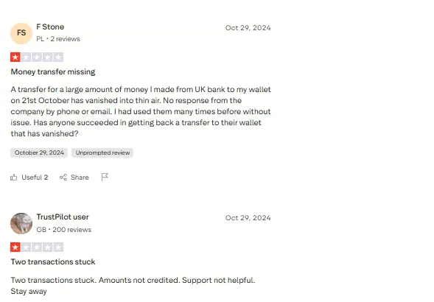The width and height of the screenshot is (434, 302).
Task: Click the Share label text
Action: click(80, 178)
